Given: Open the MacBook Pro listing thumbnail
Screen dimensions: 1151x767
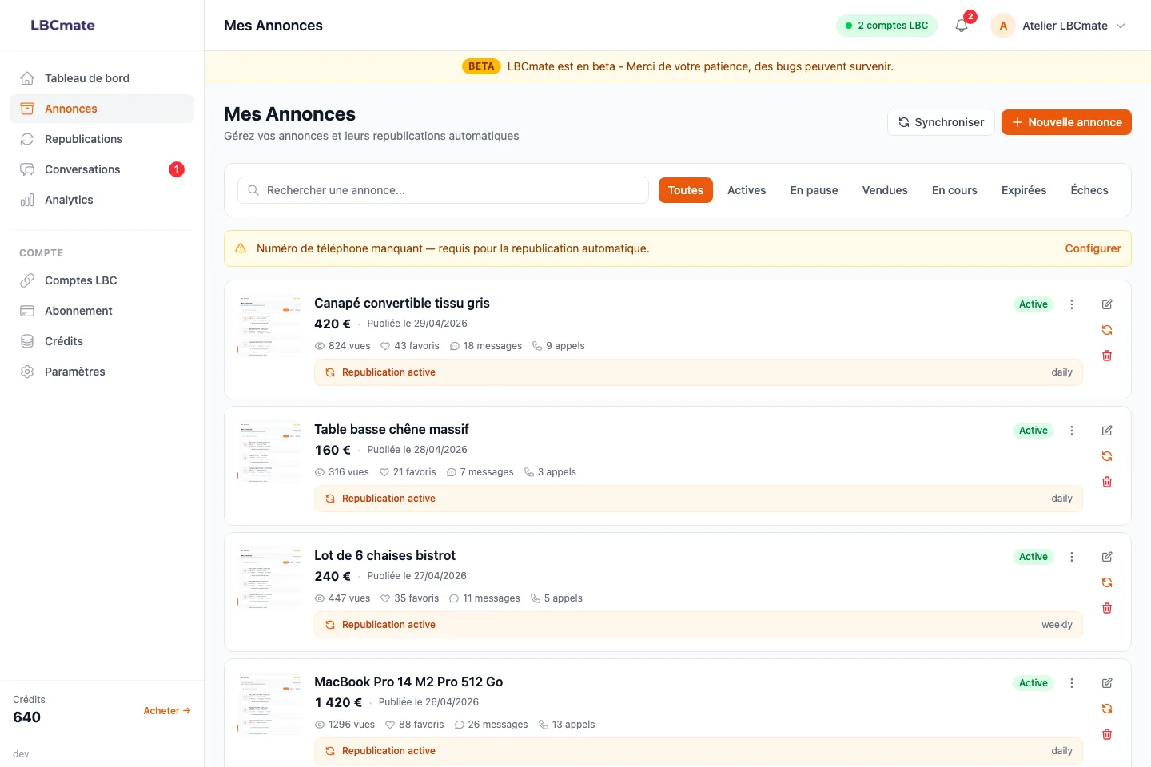Looking at the screenshot, I should [x=269, y=704].
